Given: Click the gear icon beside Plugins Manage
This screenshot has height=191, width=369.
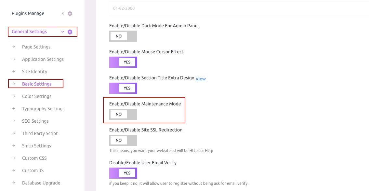Looking at the screenshot, I should tap(70, 14).
